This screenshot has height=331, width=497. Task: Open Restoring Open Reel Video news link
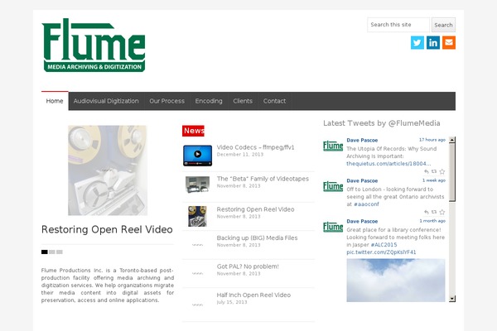click(x=255, y=209)
